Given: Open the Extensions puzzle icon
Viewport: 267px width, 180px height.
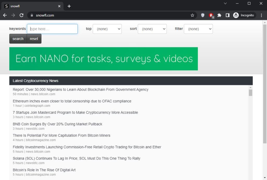Looking at the screenshot, I should click(219, 15).
